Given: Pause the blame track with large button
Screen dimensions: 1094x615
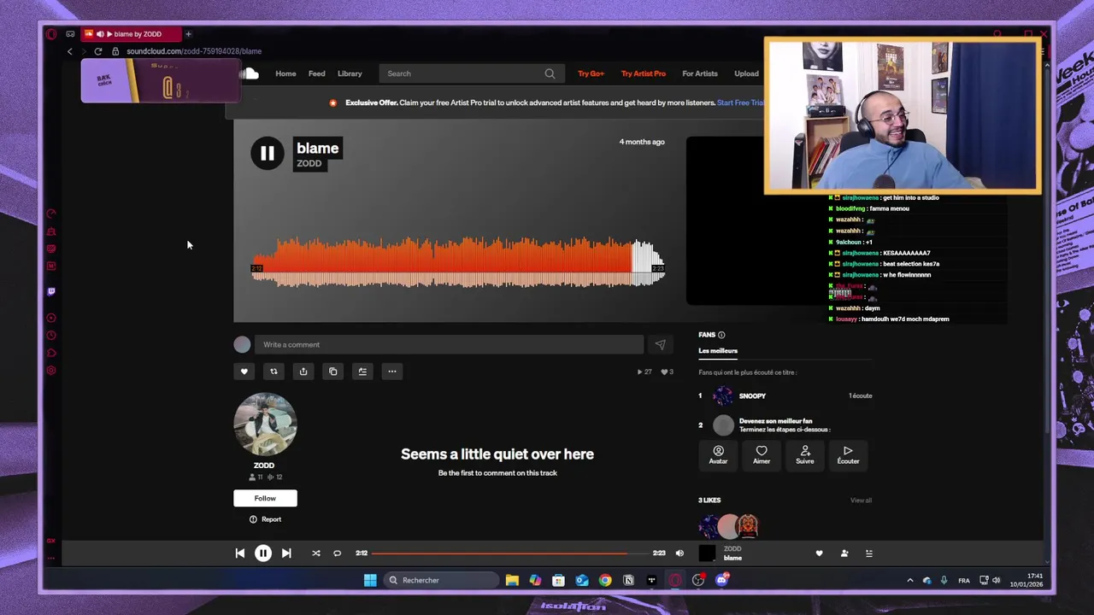Looking at the screenshot, I should pos(267,153).
